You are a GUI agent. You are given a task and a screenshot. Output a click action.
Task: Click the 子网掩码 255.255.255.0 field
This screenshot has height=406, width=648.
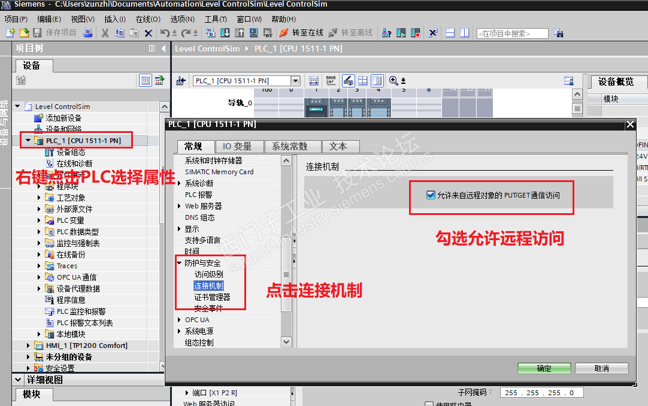541,393
